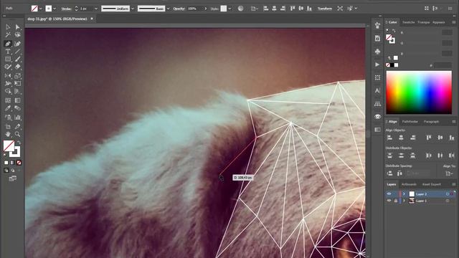Click the Recolor Artwork wheel icon

point(240,9)
